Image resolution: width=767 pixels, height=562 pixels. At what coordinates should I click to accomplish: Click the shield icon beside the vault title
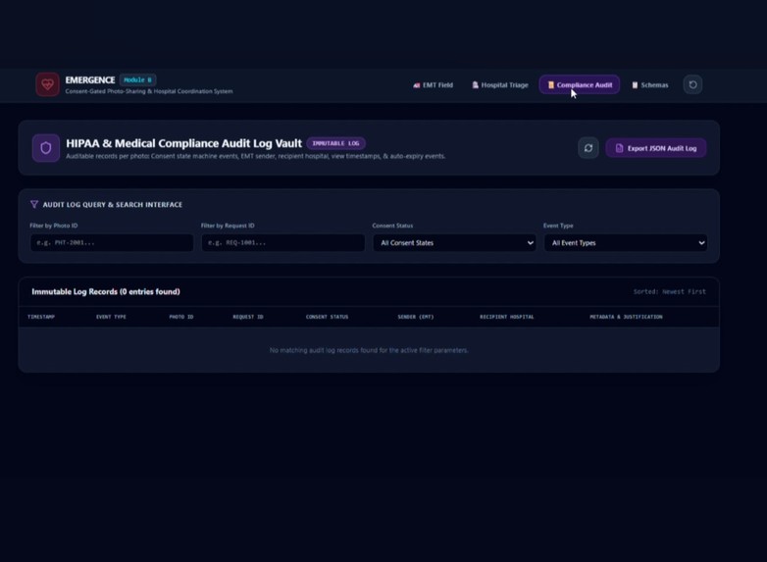tap(45, 148)
